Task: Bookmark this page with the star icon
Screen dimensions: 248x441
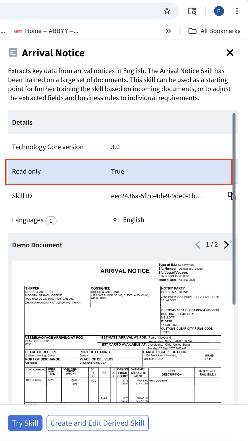Action: click(x=167, y=11)
